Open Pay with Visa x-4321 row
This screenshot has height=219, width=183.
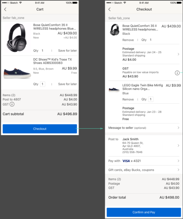[x=144, y=161]
